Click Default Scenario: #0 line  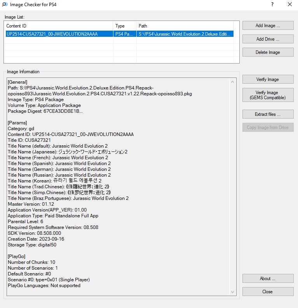(30, 274)
